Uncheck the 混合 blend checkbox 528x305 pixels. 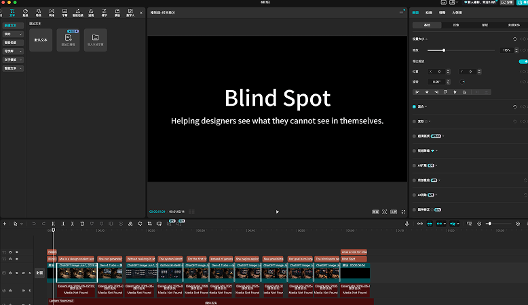[414, 106]
